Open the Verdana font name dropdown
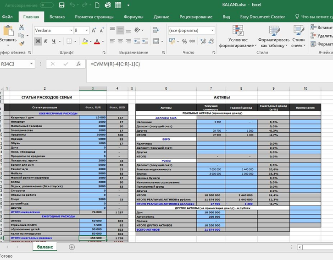The height and width of the screenshot is (260, 333). coord(72,31)
